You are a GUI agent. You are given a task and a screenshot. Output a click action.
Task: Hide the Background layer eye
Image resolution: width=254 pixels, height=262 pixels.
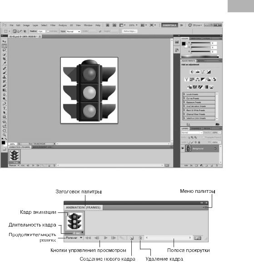coord(183,148)
